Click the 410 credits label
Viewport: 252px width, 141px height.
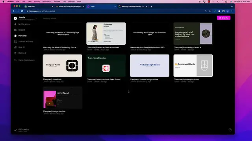(24, 130)
